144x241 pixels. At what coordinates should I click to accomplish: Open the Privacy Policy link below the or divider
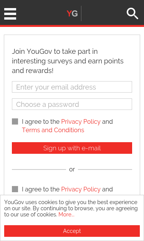pyautogui.click(x=81, y=189)
